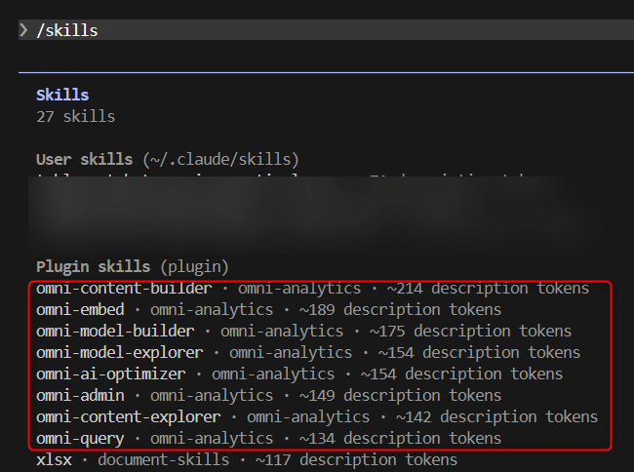Click into the /skills command input
634x472 pixels.
293,30
